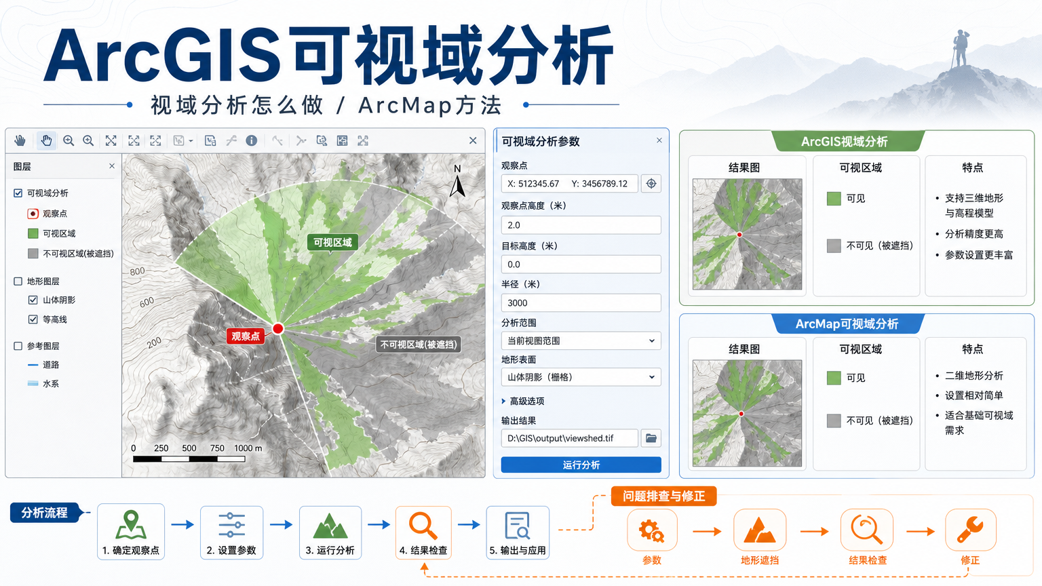Viewport: 1042px width, 586px height.
Task: Toggle the 等高线 layer checkbox
Action: [x=33, y=319]
